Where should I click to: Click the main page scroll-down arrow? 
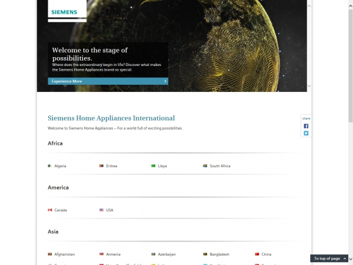[351, 259]
